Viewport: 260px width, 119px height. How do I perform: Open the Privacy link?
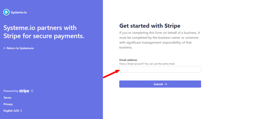(8, 104)
